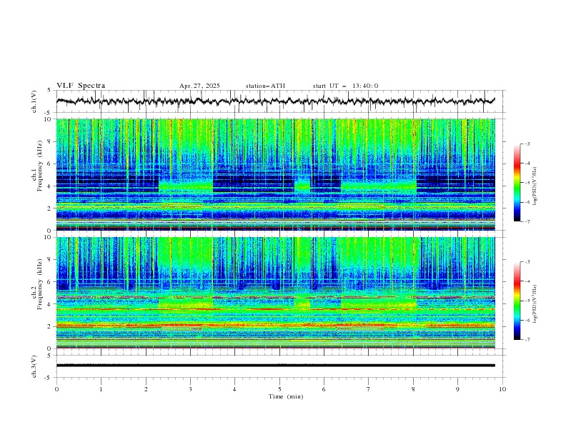The height and width of the screenshot is (437, 566).
Task: Click the time axis tick label '8'
Action: (413, 389)
